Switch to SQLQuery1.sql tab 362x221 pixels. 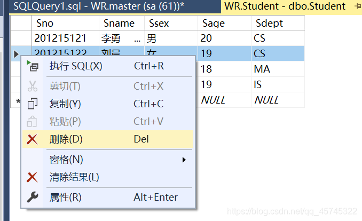(115, 6)
